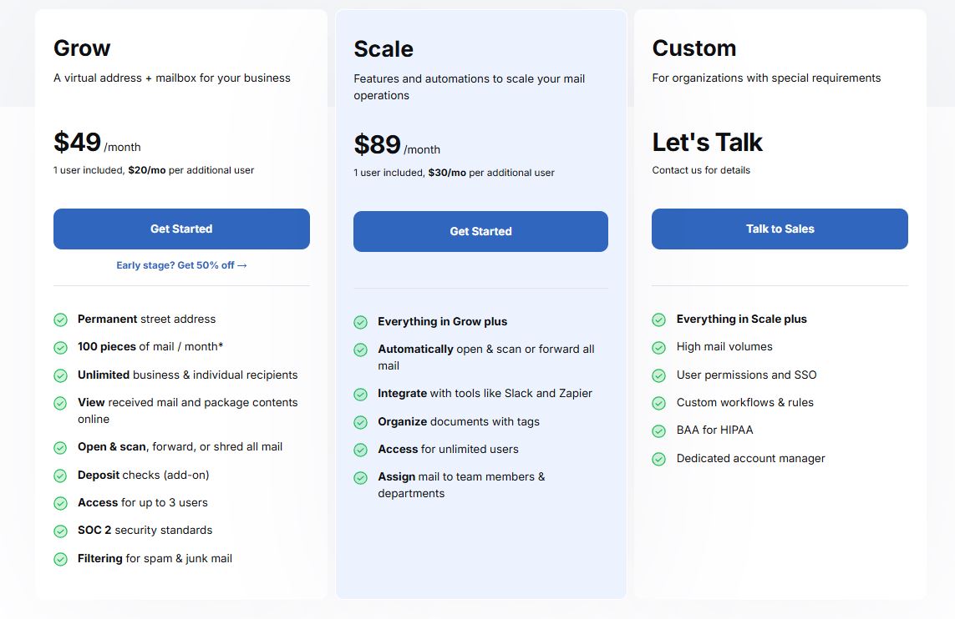Click the Let's Talk heading on Custom plan
The width and height of the screenshot is (955, 619).
pos(707,142)
